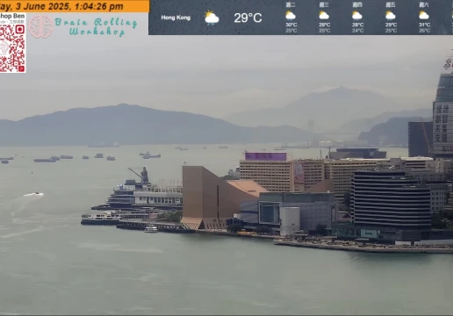Select the 週六 day label in forecast
453x316 pixels.
click(x=424, y=4)
